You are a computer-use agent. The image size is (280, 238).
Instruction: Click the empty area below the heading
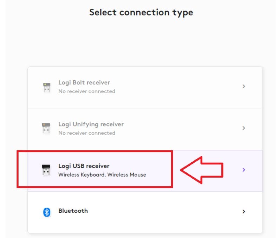tap(141, 42)
